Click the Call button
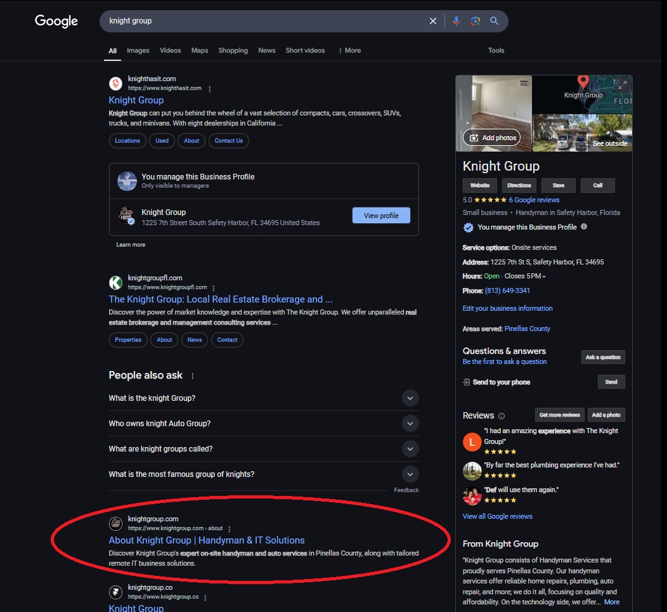 coord(598,186)
